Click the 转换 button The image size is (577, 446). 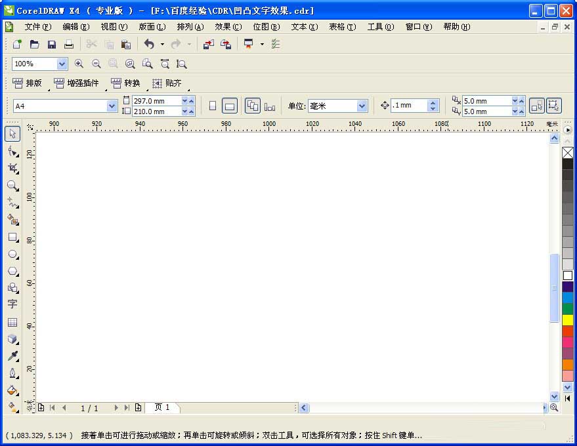(125, 83)
